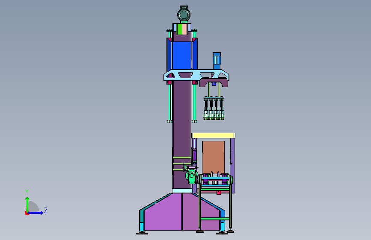The width and height of the screenshot is (371, 240).
Task: Select the blue cylinder motor on the arm
Action: pos(217,61)
